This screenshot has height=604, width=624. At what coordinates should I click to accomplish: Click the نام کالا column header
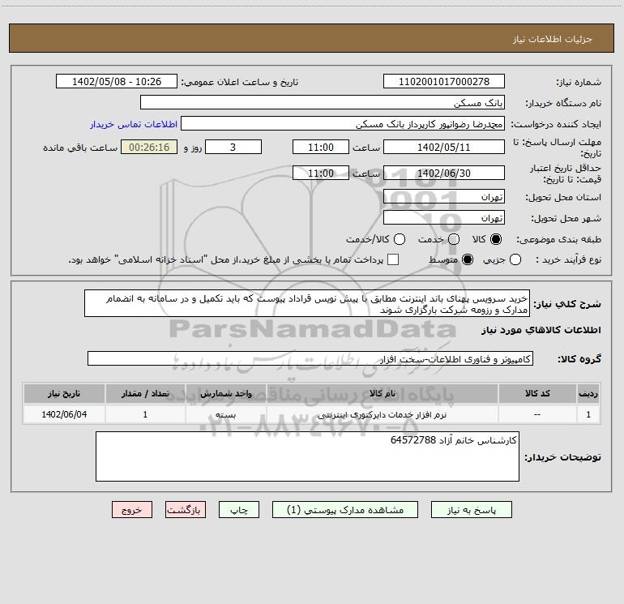[x=382, y=393]
